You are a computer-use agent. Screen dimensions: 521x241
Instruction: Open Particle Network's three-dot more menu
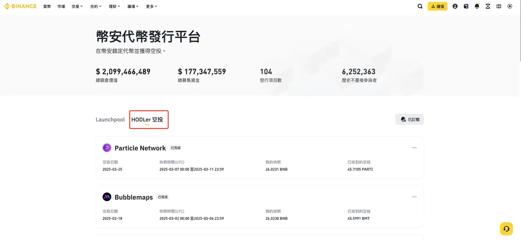coord(414,148)
